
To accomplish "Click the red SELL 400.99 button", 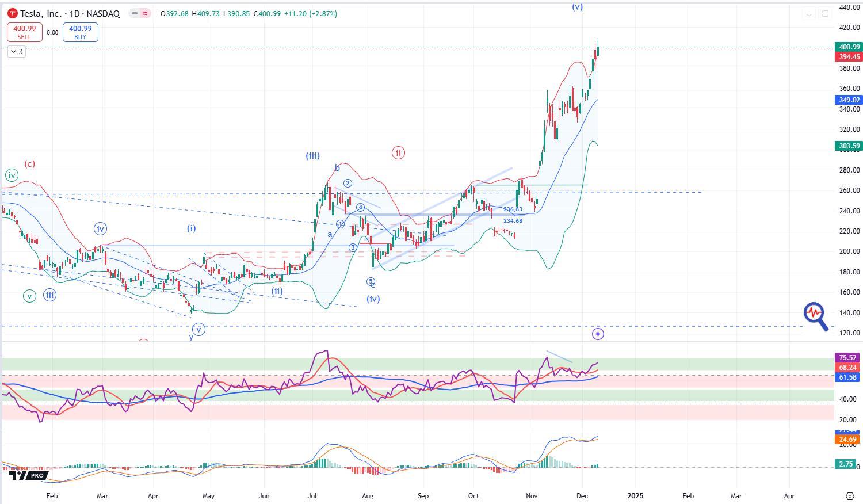I will point(24,32).
